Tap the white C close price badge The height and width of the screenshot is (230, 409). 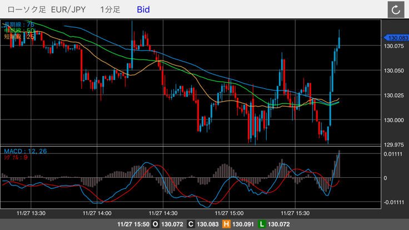(191, 224)
